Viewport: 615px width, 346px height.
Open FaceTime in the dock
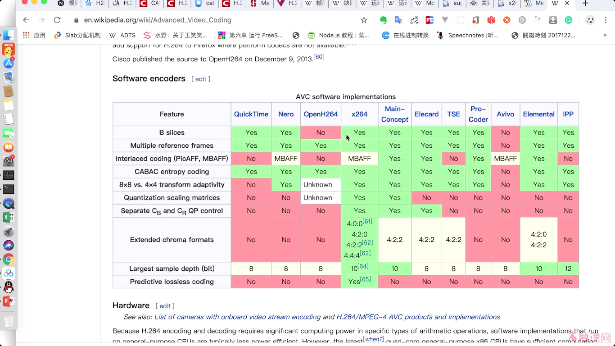9,133
